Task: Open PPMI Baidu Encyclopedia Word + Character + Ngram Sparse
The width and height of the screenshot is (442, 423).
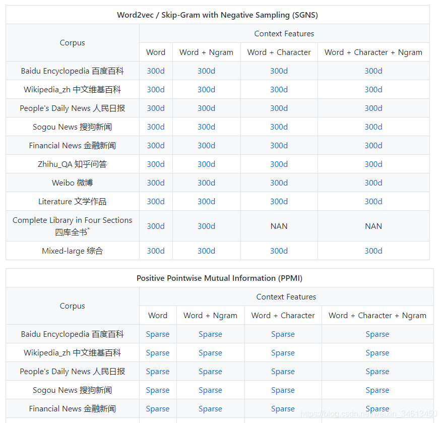Action: 377,334
